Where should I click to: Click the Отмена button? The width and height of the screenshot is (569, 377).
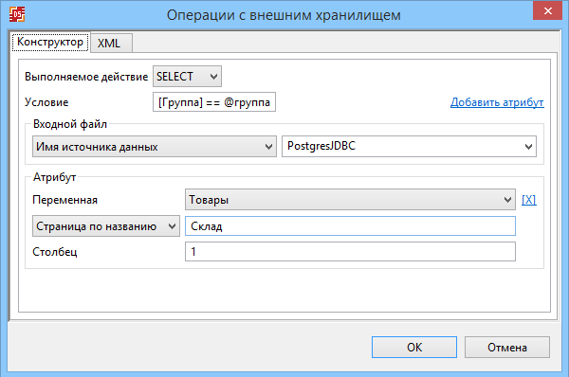click(507, 348)
